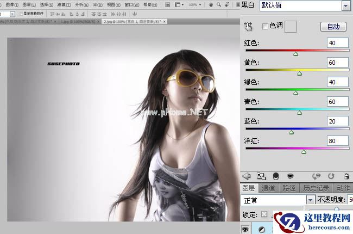The image size is (353, 234).
Task: Clip the adjustment to the layer below
Action: 276,176
